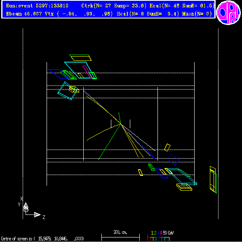Click the long cyan cluster at bottom right

(x=182, y=177)
